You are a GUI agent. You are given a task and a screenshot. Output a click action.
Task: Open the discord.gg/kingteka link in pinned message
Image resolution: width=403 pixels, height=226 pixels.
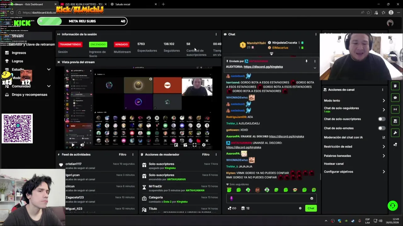pyautogui.click(x=263, y=67)
